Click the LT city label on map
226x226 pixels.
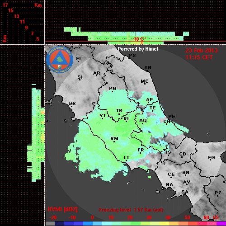(127, 158)
